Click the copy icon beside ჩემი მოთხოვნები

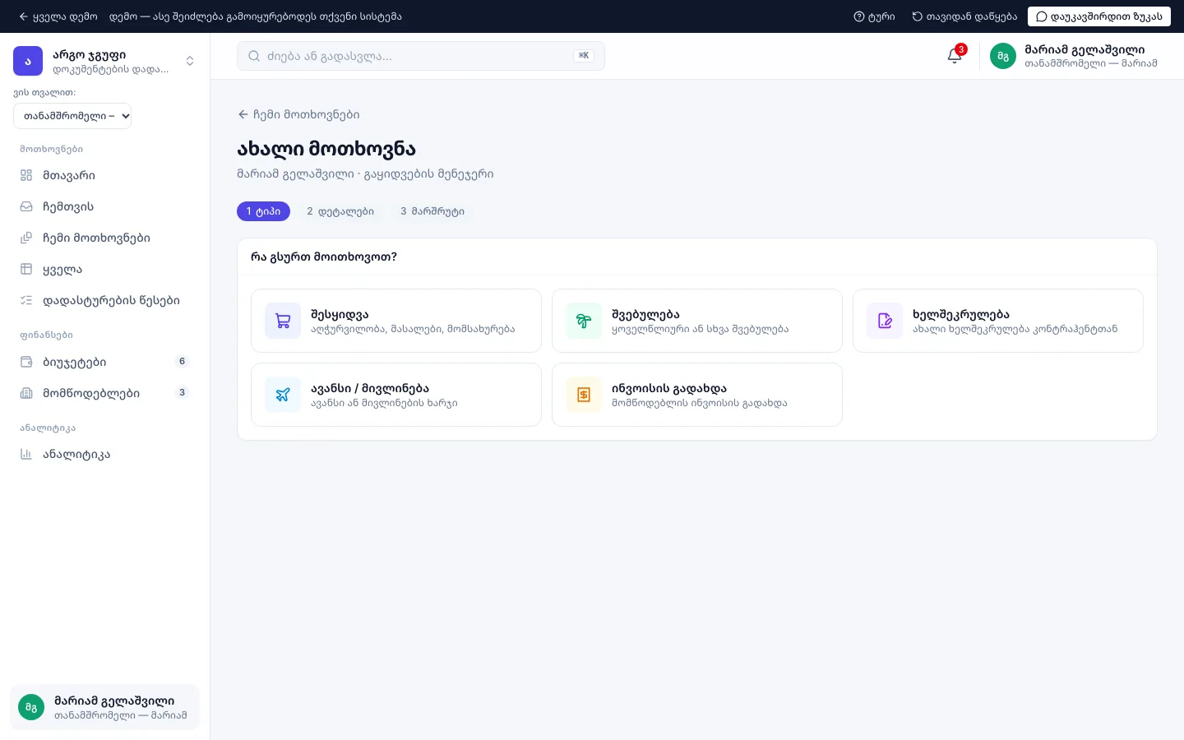(x=26, y=238)
